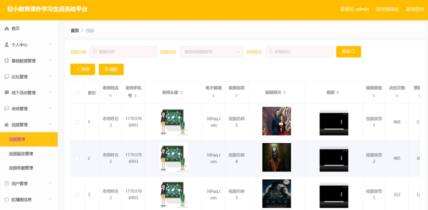Image resolution: width=428 pixels, height=210 pixels.
Task: Click the 新增 button
Action: point(82,70)
